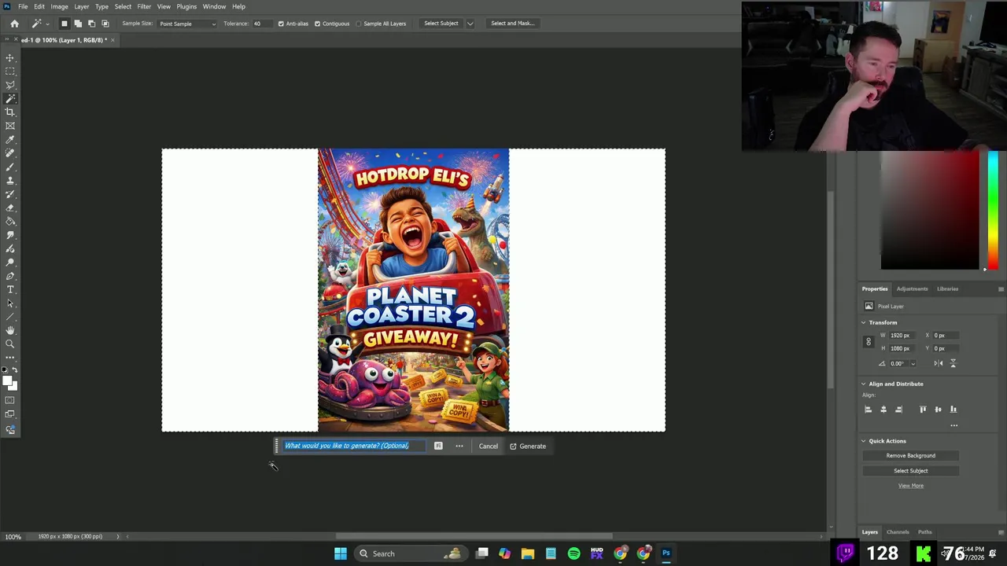
Task: Open the tool preset picker arrow
Action: (x=46, y=24)
